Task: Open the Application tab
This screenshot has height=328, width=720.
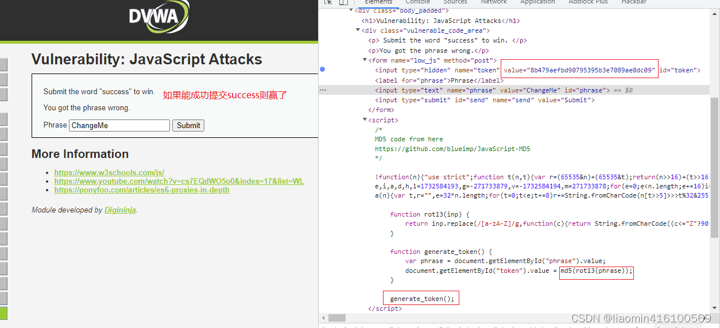Action: point(537,2)
